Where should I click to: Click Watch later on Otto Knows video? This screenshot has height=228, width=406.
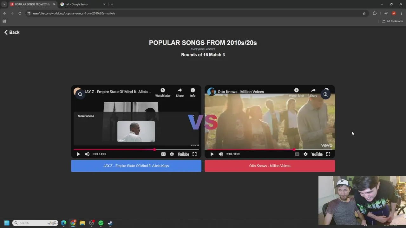pos(296,92)
